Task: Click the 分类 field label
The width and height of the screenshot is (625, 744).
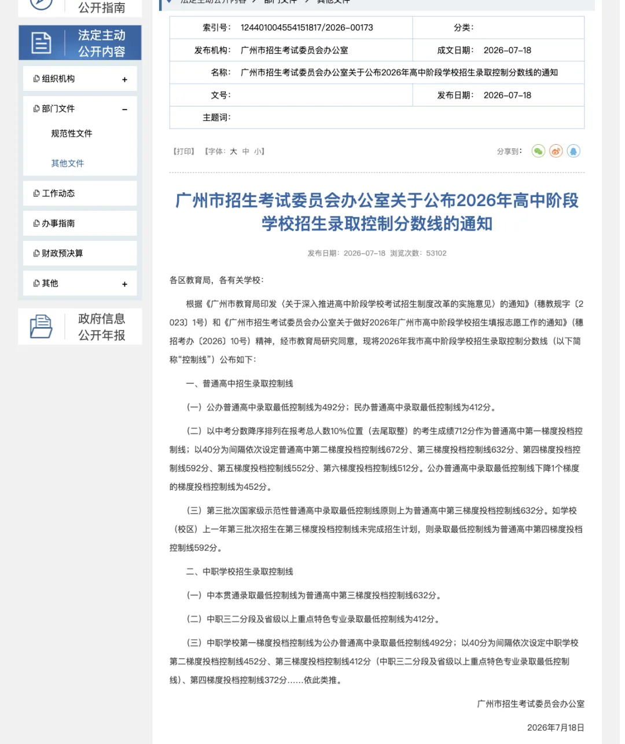Action: tap(464, 28)
